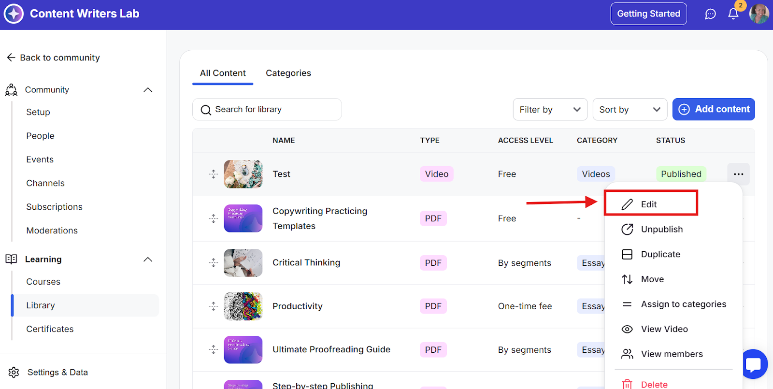Click the Content Writers Lab logo icon
Image resolution: width=773 pixels, height=389 pixels.
pos(14,14)
